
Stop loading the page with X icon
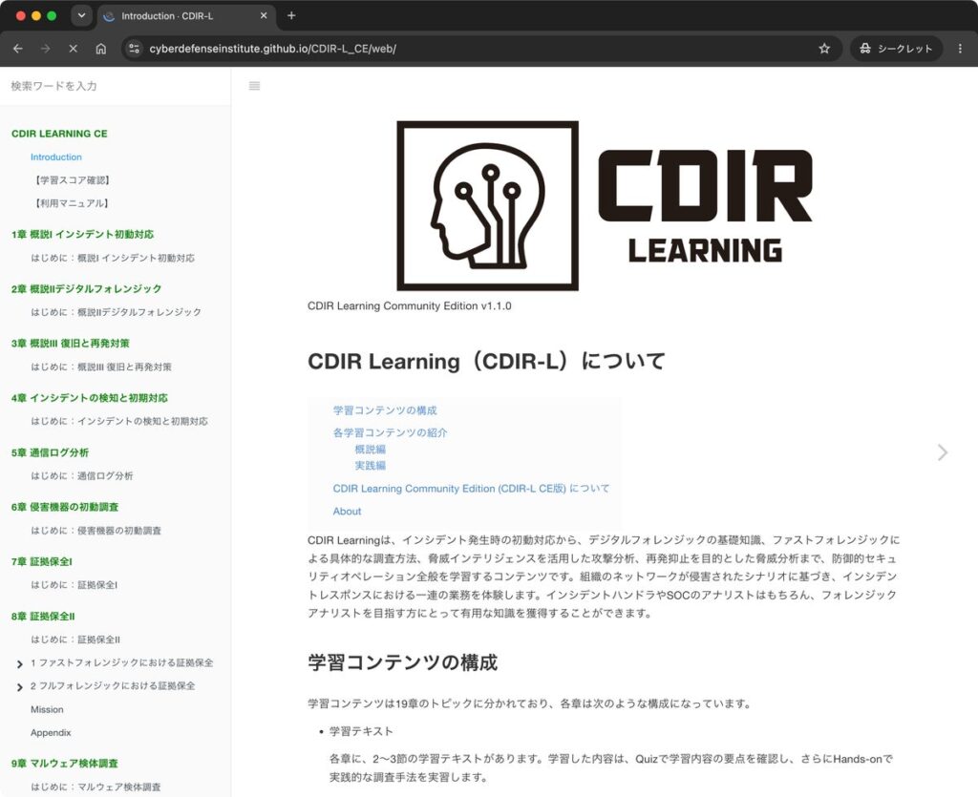[73, 49]
